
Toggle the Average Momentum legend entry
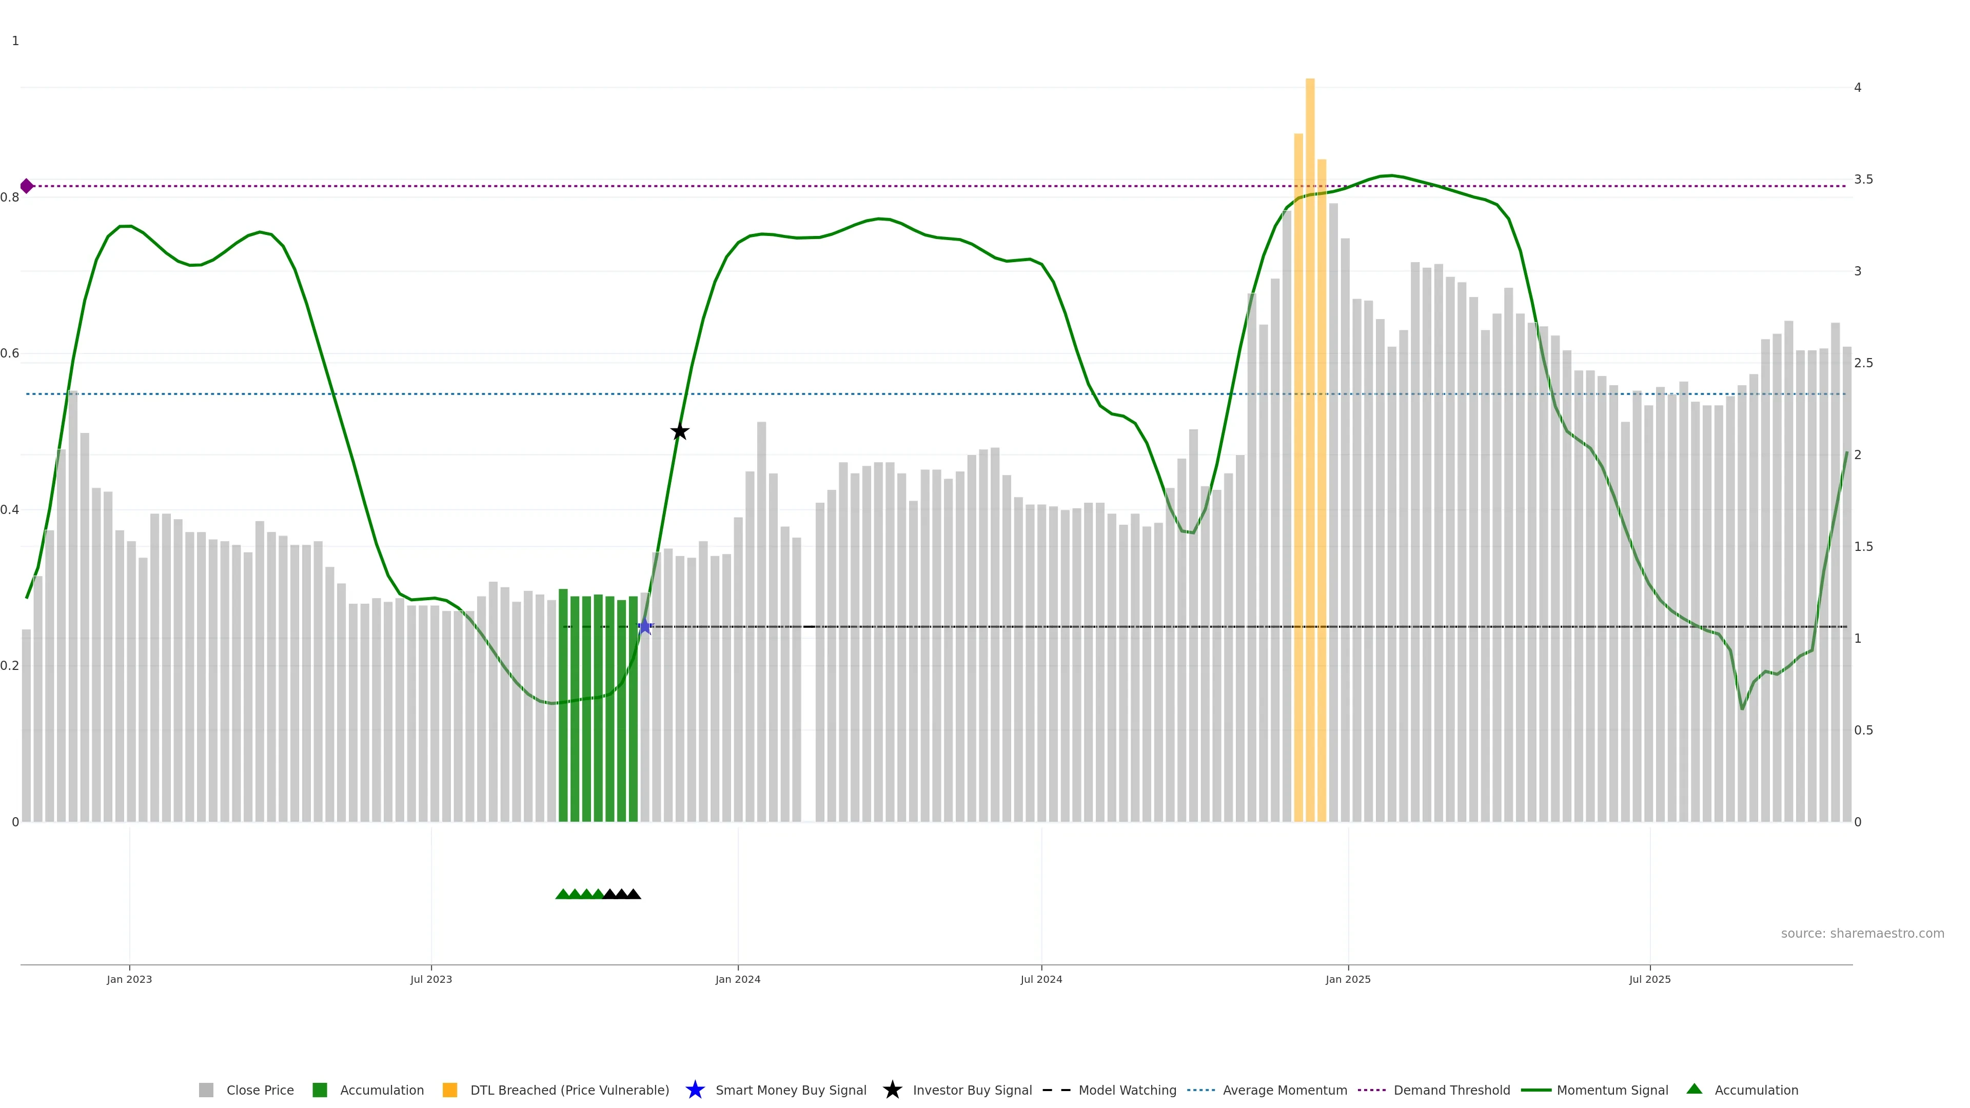[1285, 1090]
